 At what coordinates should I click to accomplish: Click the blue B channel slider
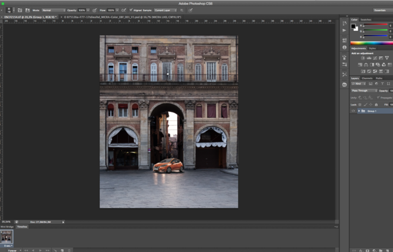click(375, 36)
